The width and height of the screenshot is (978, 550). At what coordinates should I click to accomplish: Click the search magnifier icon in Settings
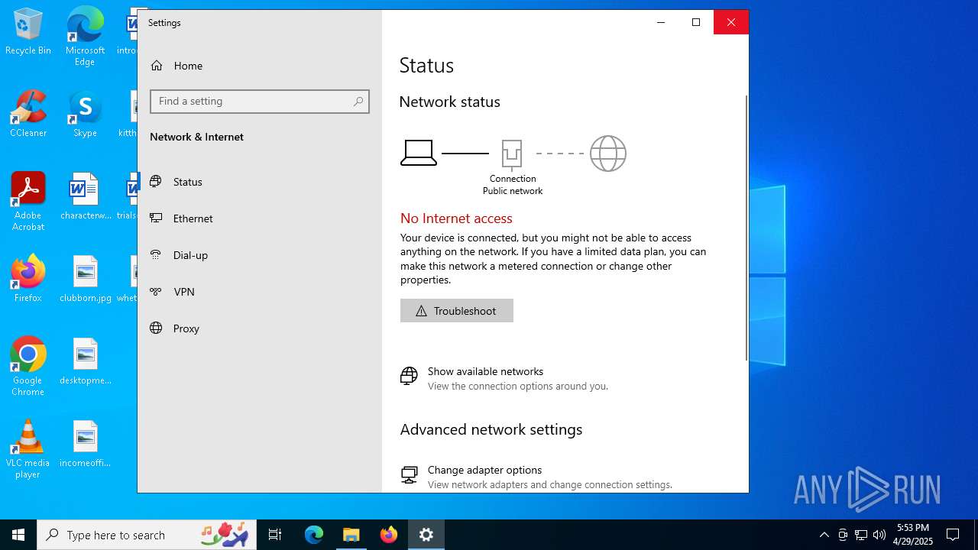[358, 102]
